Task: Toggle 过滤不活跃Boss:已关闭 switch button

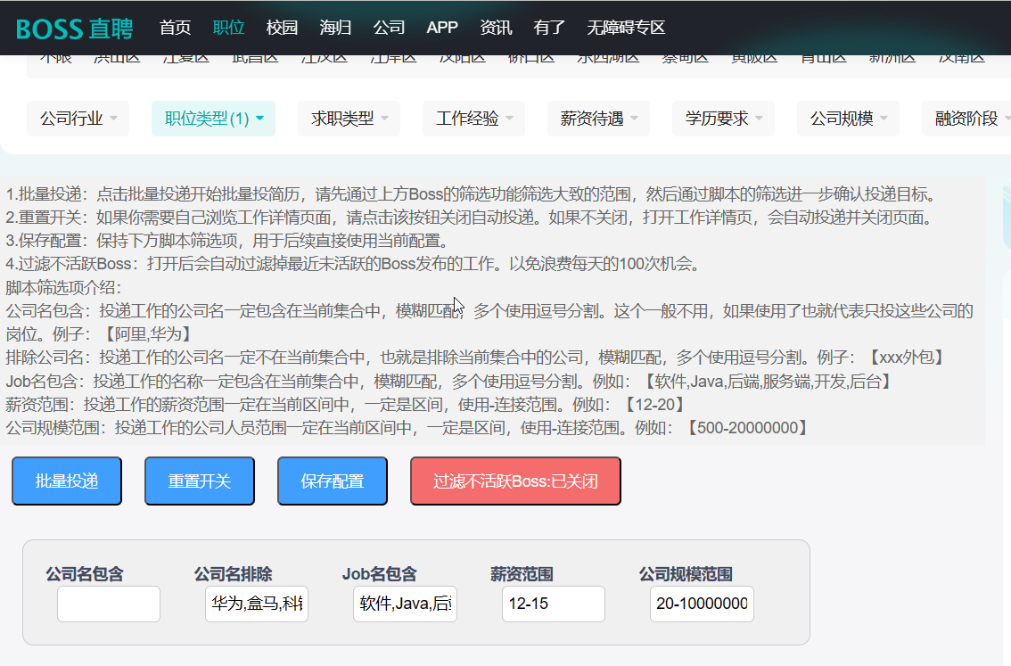Action: [516, 481]
